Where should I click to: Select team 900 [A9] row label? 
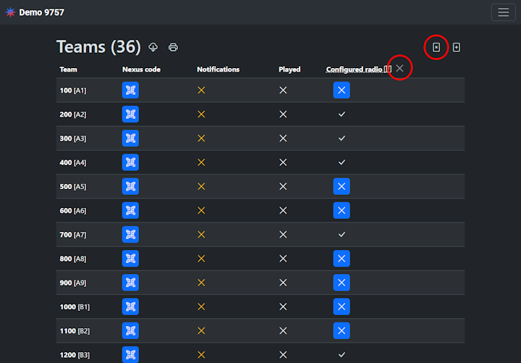(72, 283)
